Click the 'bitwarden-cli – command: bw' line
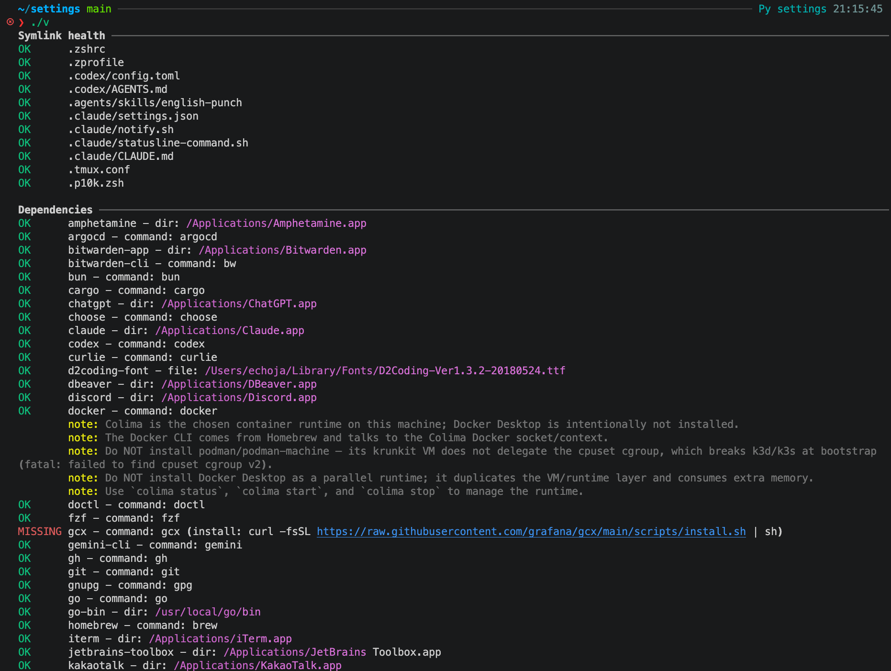The image size is (891, 671). [x=152, y=264]
